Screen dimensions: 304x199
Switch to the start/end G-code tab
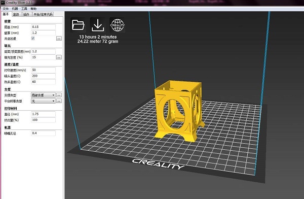click(43, 14)
